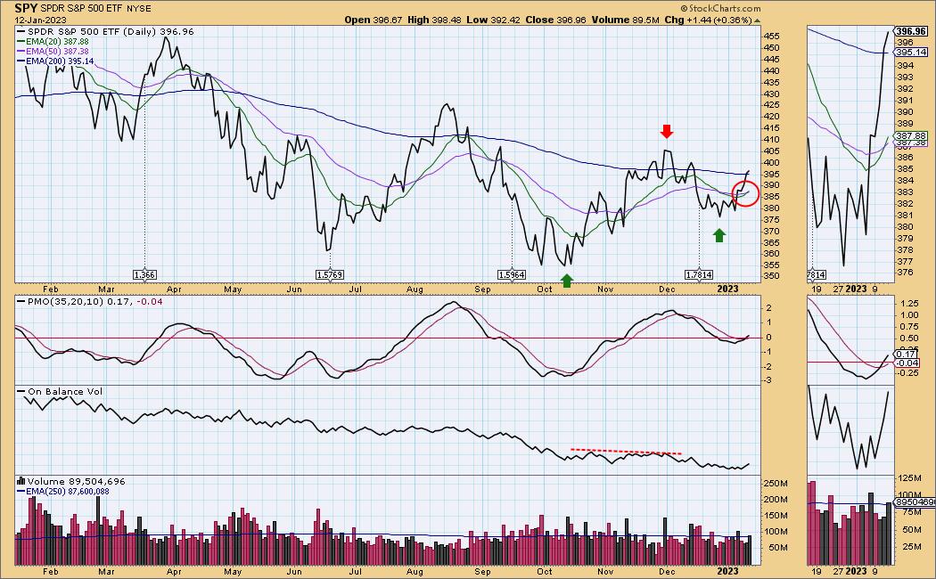Click the 376 tick on zoom panel axis
The height and width of the screenshot is (579, 936).
[905, 273]
